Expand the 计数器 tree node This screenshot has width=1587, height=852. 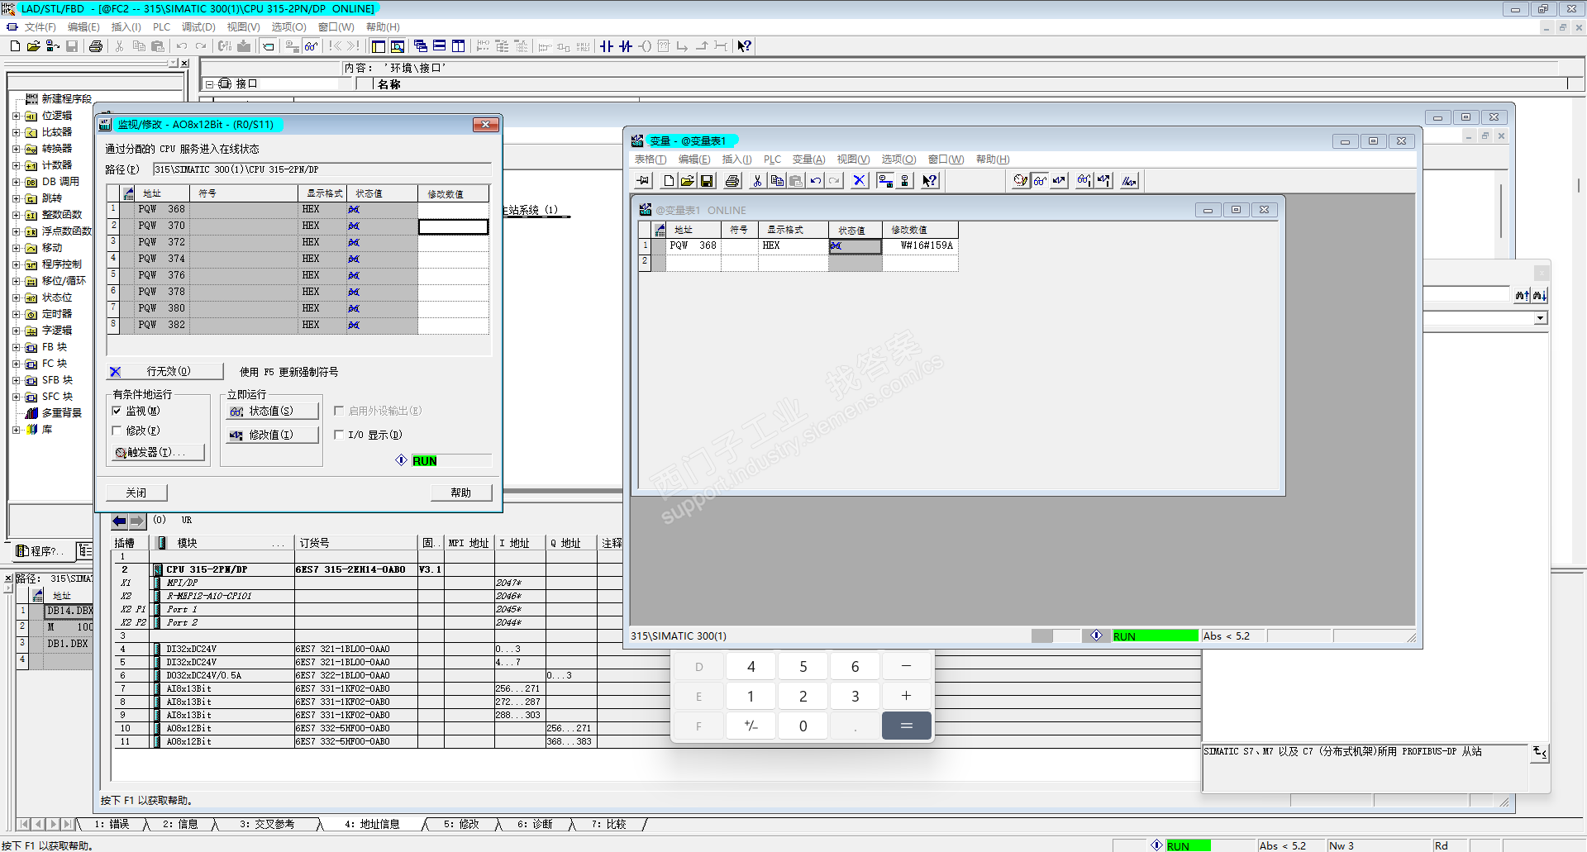[16, 165]
